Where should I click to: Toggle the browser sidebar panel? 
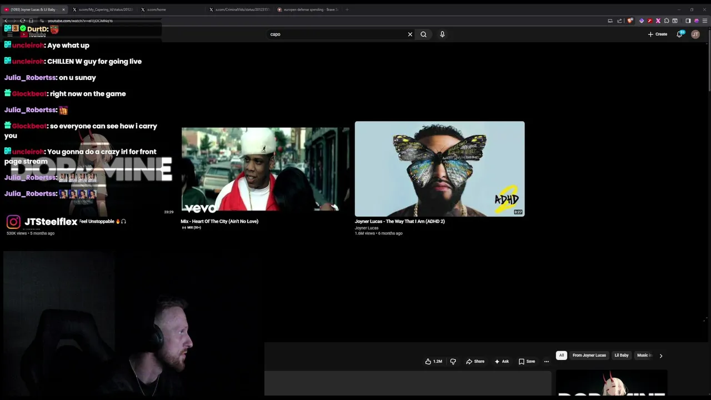(x=688, y=21)
